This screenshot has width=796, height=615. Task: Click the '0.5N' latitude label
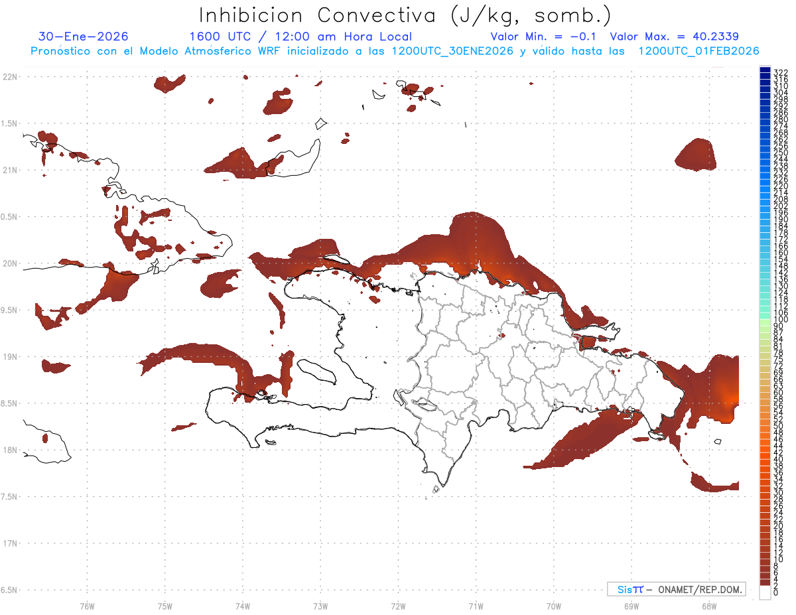pos(9,217)
